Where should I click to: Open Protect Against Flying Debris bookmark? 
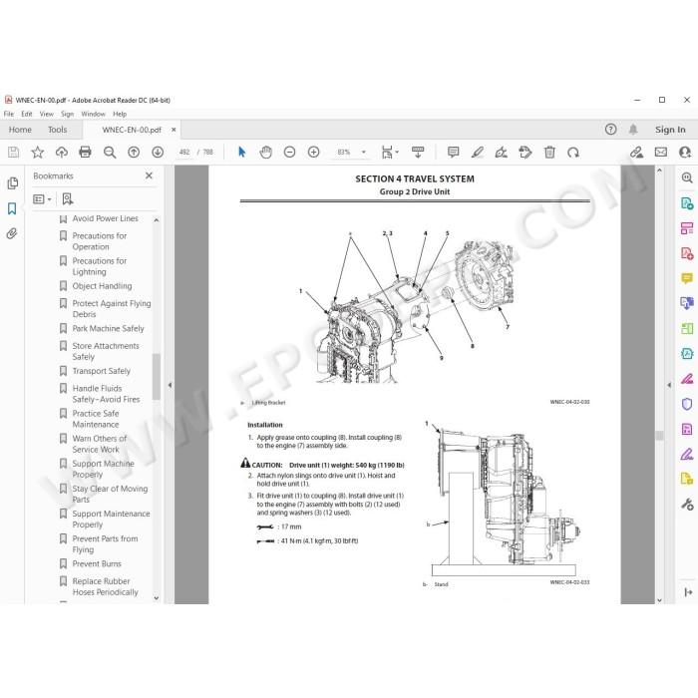pos(112,308)
